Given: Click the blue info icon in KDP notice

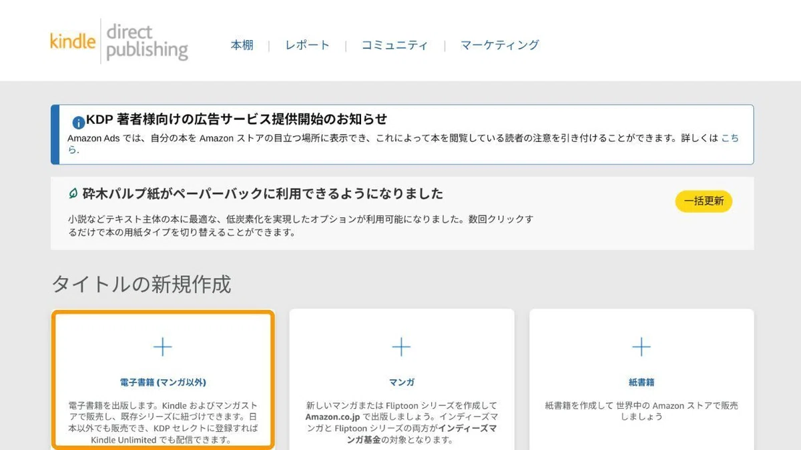Looking at the screenshot, I should click(78, 123).
